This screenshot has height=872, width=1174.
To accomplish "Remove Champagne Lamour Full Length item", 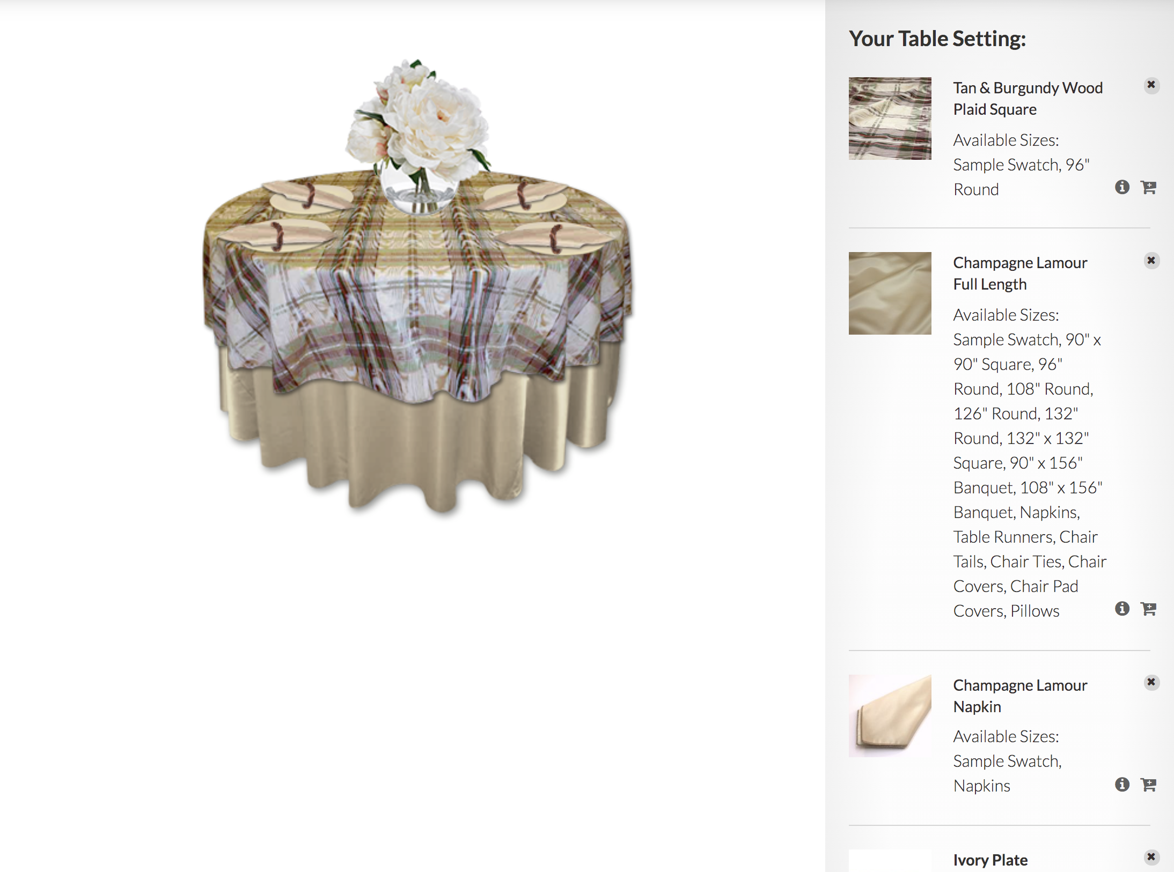I will (1151, 261).
